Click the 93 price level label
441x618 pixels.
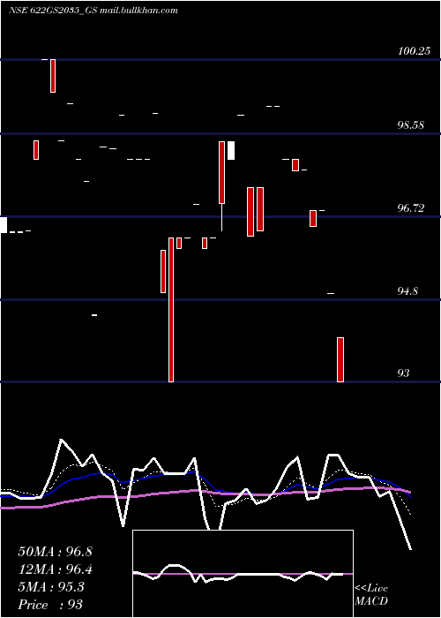pos(404,373)
